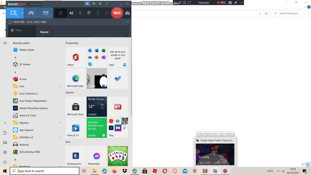The height and width of the screenshot is (175, 311).
Task: Open the Spotify tile
Action: click(x=97, y=128)
